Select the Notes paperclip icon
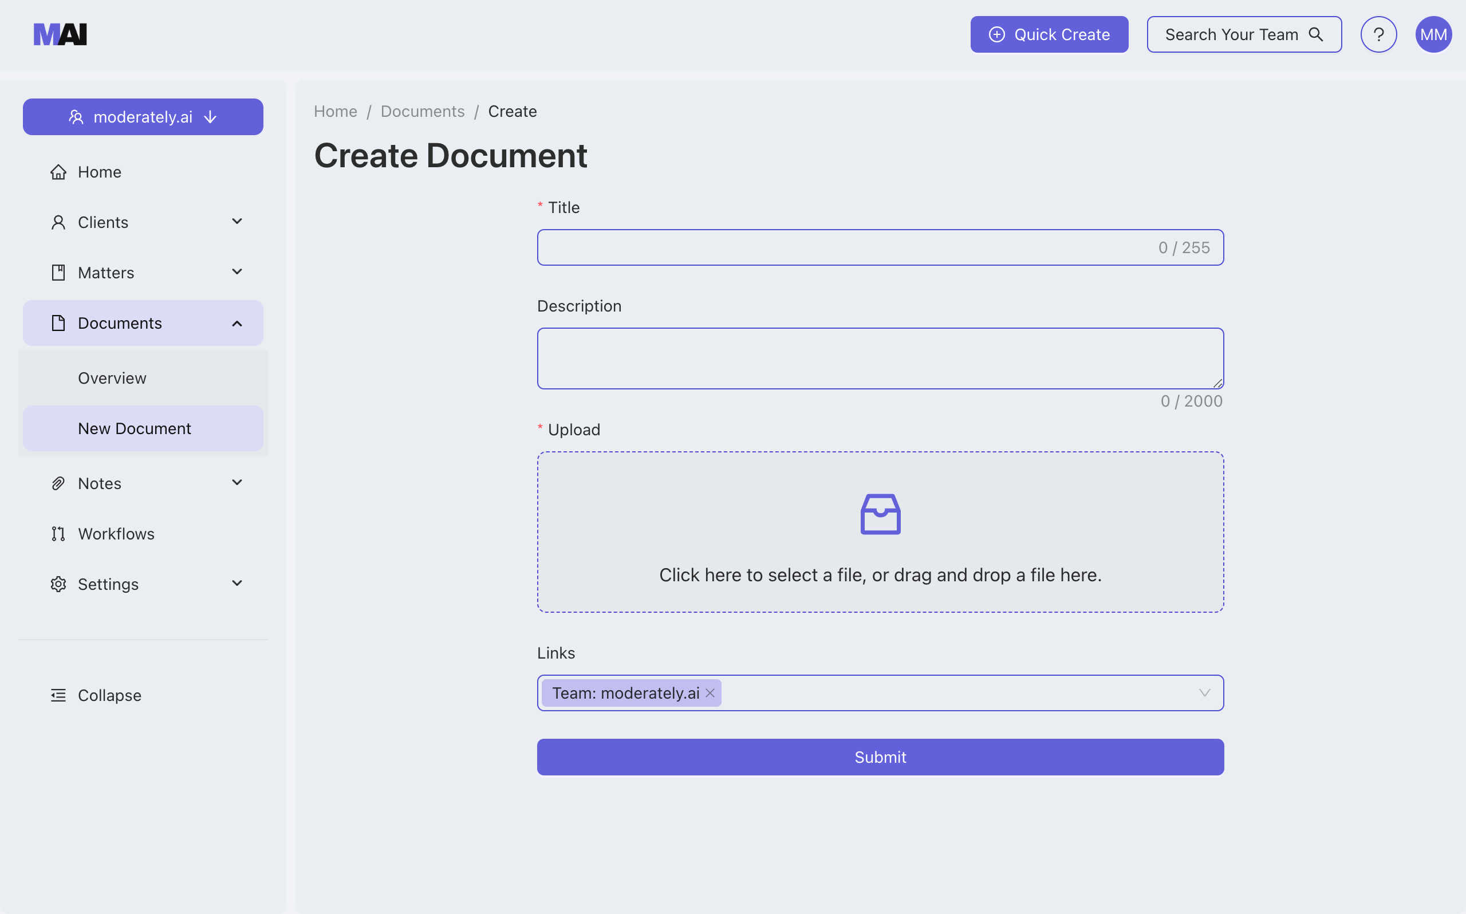The width and height of the screenshot is (1466, 914). (58, 483)
